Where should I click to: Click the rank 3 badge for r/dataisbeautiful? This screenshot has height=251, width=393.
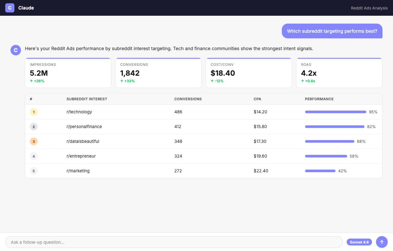34,142
